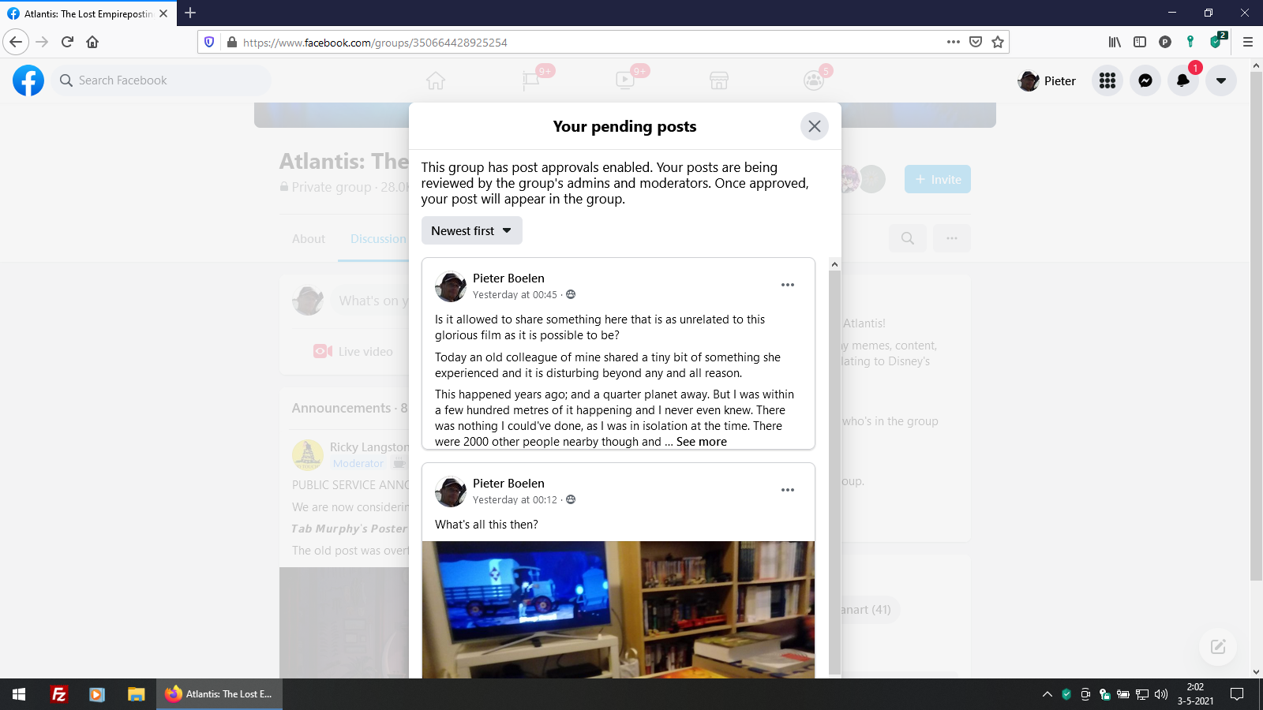
Task: Open the Marketplace icon
Action: (x=719, y=80)
